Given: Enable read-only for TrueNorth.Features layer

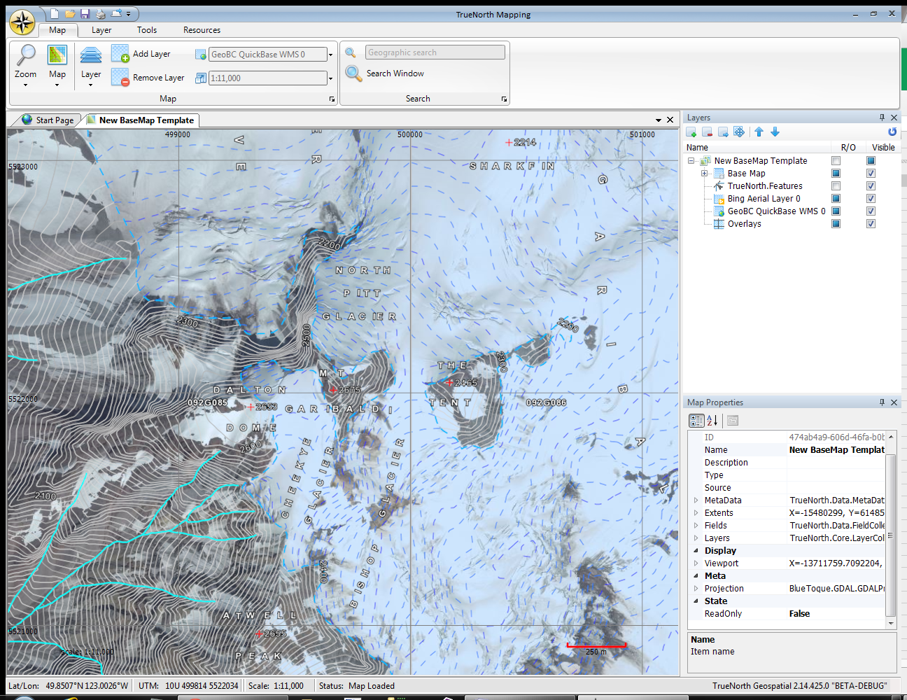Looking at the screenshot, I should coord(836,186).
